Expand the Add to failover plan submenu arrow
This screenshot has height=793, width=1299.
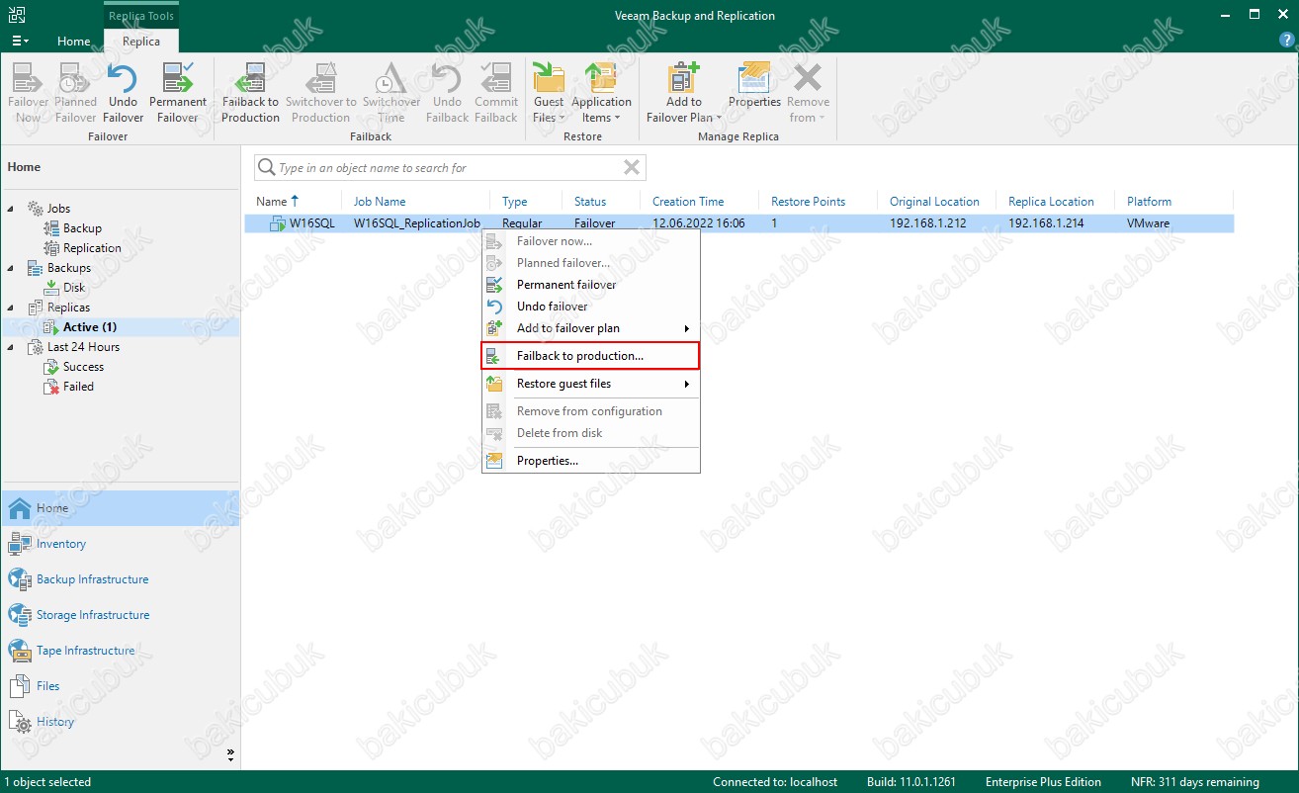687,328
